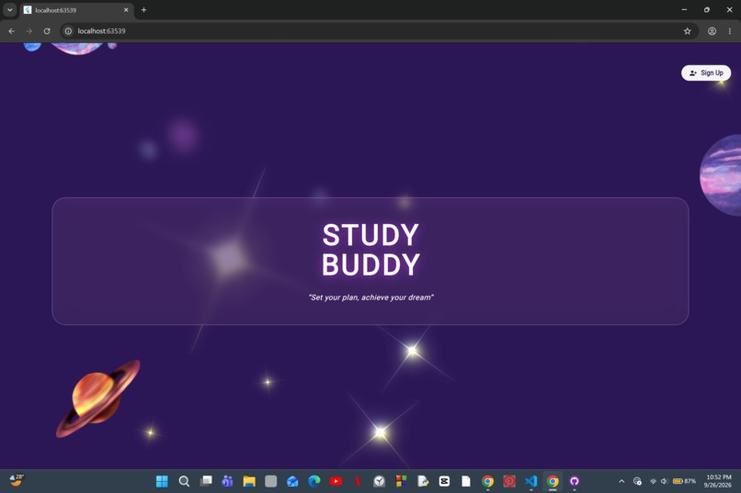Open the Clock app on the taskbar

[x=379, y=481]
